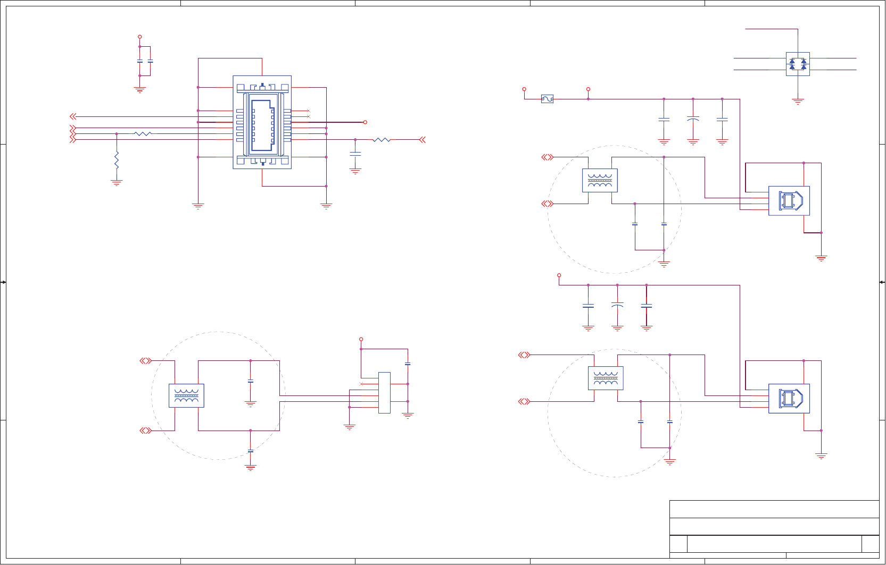
Task: Select the fuse symbol on the power line
Action: click(547, 99)
